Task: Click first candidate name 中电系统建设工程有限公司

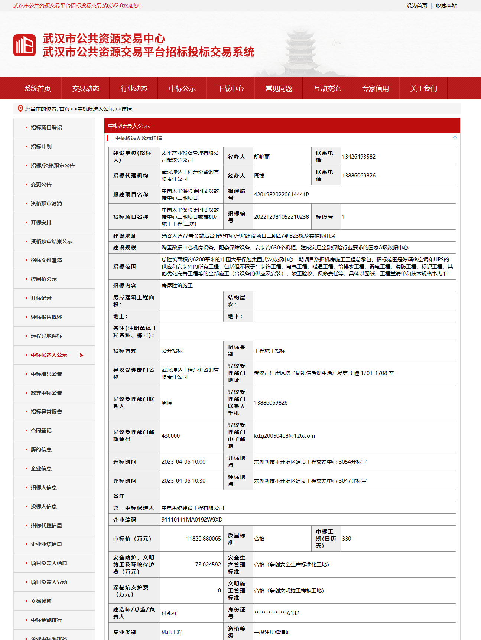Action: point(193,508)
